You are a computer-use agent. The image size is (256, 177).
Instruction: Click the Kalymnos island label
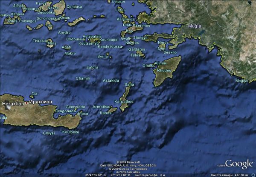click(x=125, y=19)
